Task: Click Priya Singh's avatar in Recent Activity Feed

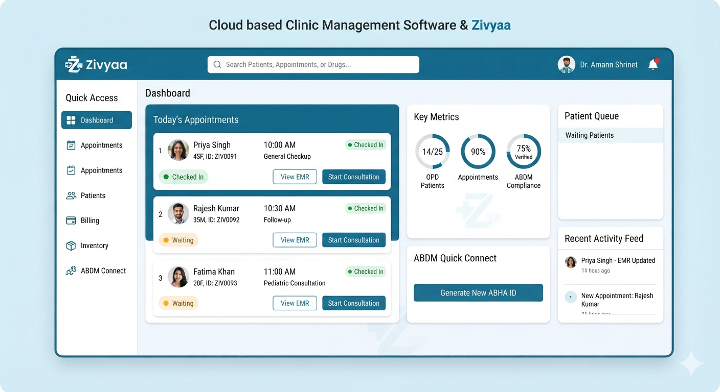Action: [x=571, y=262]
